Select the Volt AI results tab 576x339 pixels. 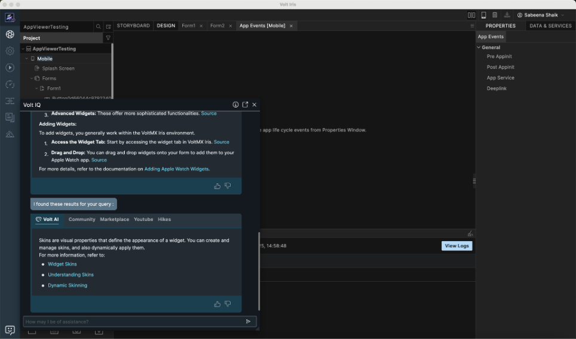pyautogui.click(x=47, y=220)
